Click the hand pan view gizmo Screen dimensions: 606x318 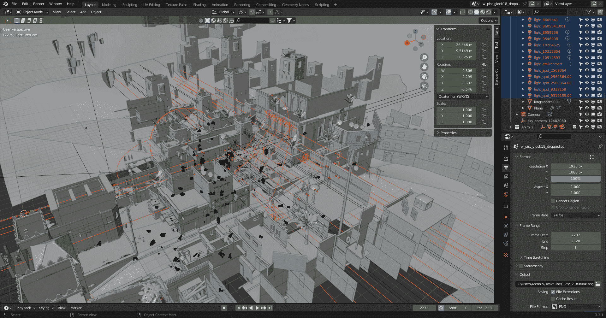pos(424,67)
